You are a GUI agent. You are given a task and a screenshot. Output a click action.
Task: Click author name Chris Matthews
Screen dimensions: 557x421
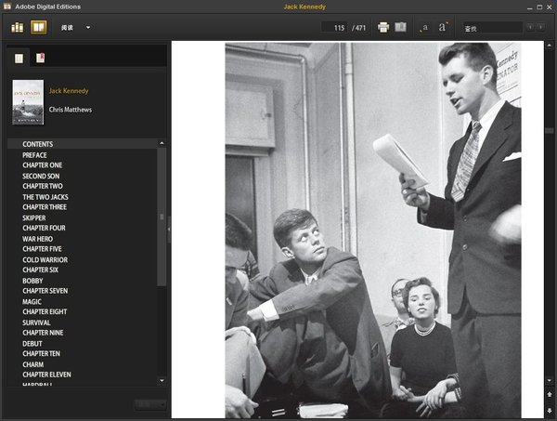tap(71, 110)
